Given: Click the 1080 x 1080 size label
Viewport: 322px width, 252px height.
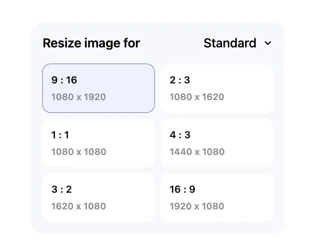Looking at the screenshot, I should 79,152.
